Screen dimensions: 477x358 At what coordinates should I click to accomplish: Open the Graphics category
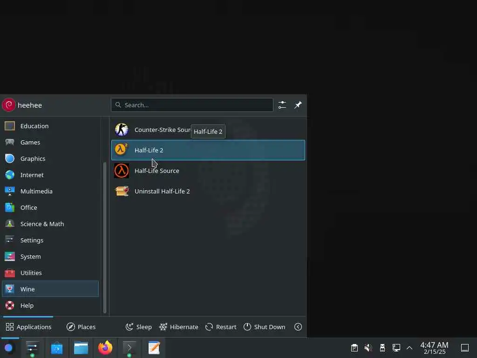click(x=50, y=158)
